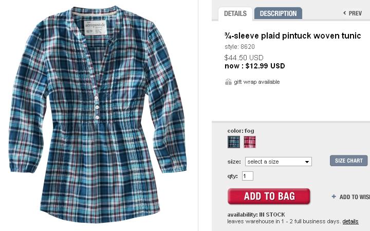Select the DETAILS tab
370x231 pixels.
tap(235, 14)
